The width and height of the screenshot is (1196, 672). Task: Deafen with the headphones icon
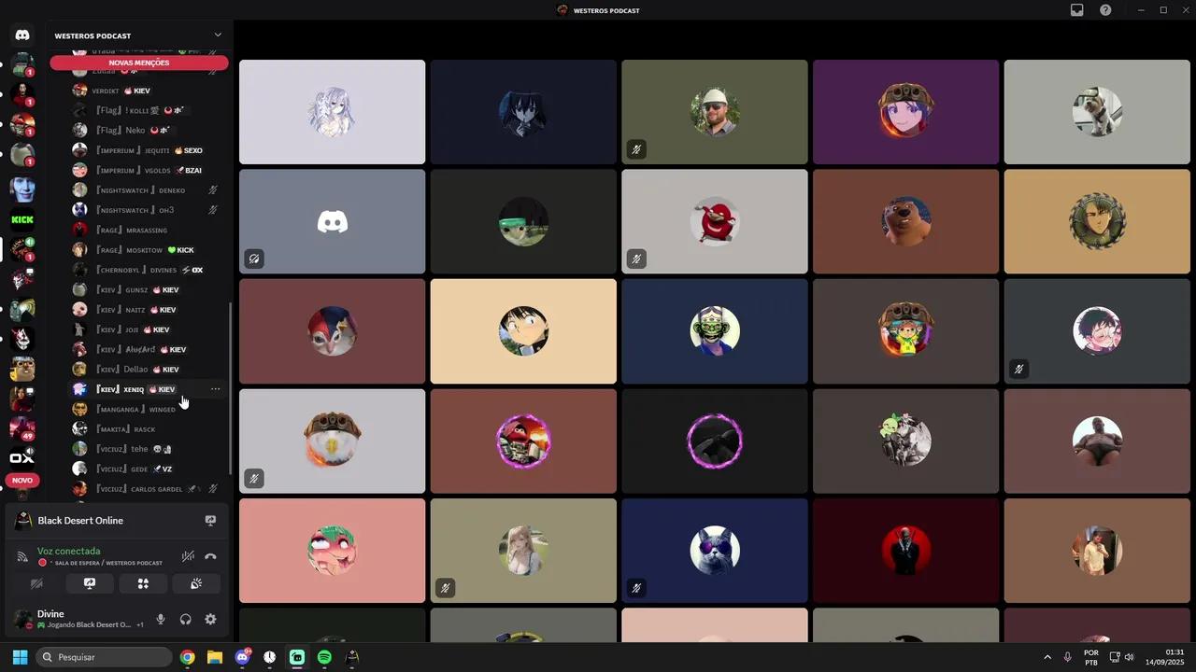[x=185, y=619]
